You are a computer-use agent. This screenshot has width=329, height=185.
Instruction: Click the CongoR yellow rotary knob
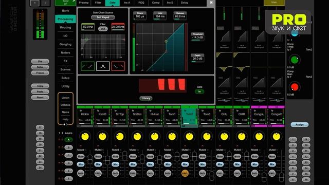tap(277, 136)
